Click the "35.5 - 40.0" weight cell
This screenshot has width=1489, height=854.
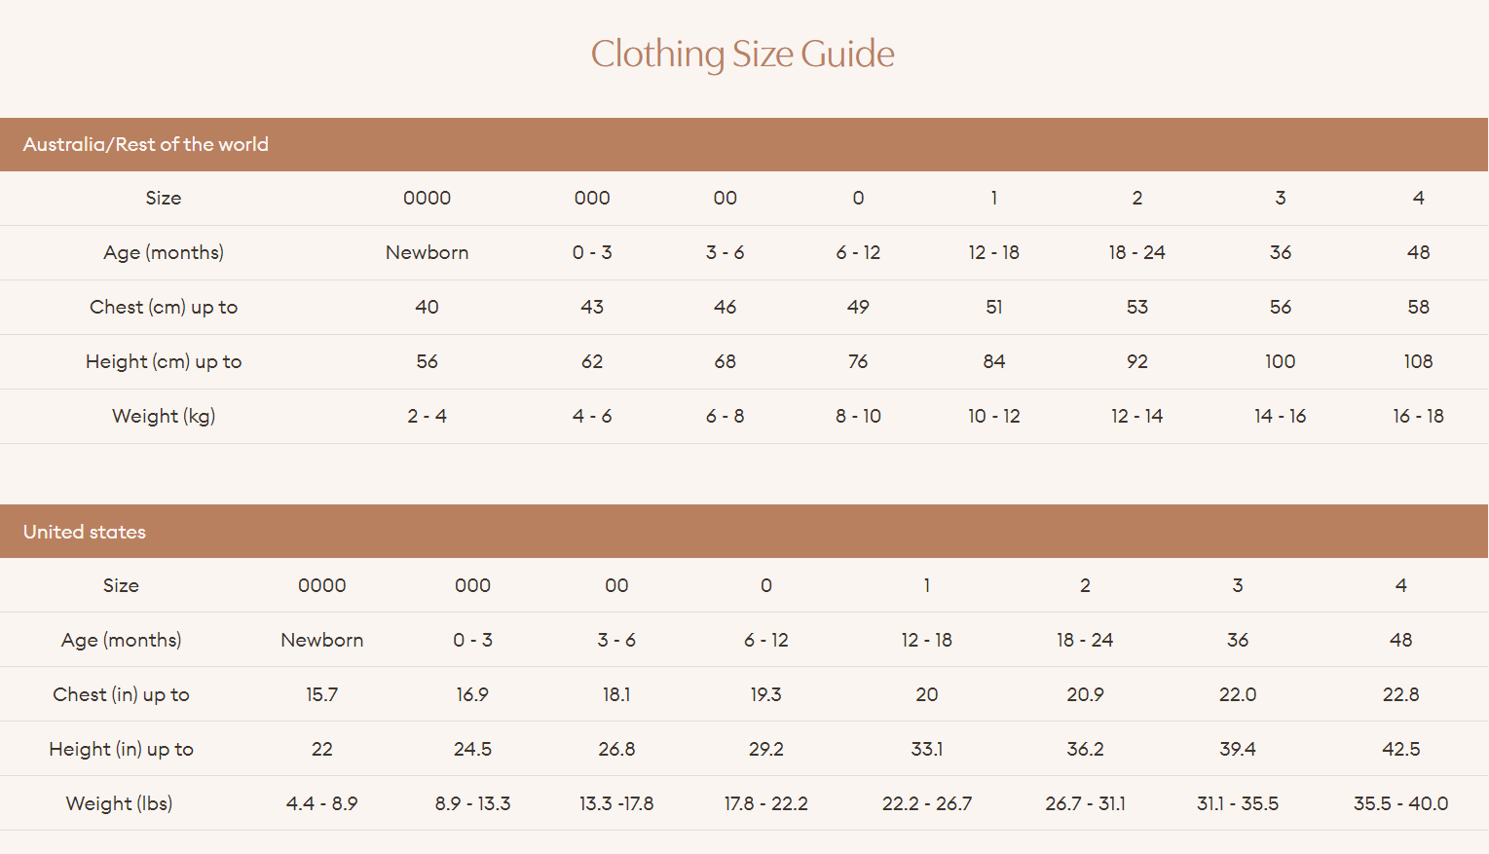pyautogui.click(x=1400, y=803)
